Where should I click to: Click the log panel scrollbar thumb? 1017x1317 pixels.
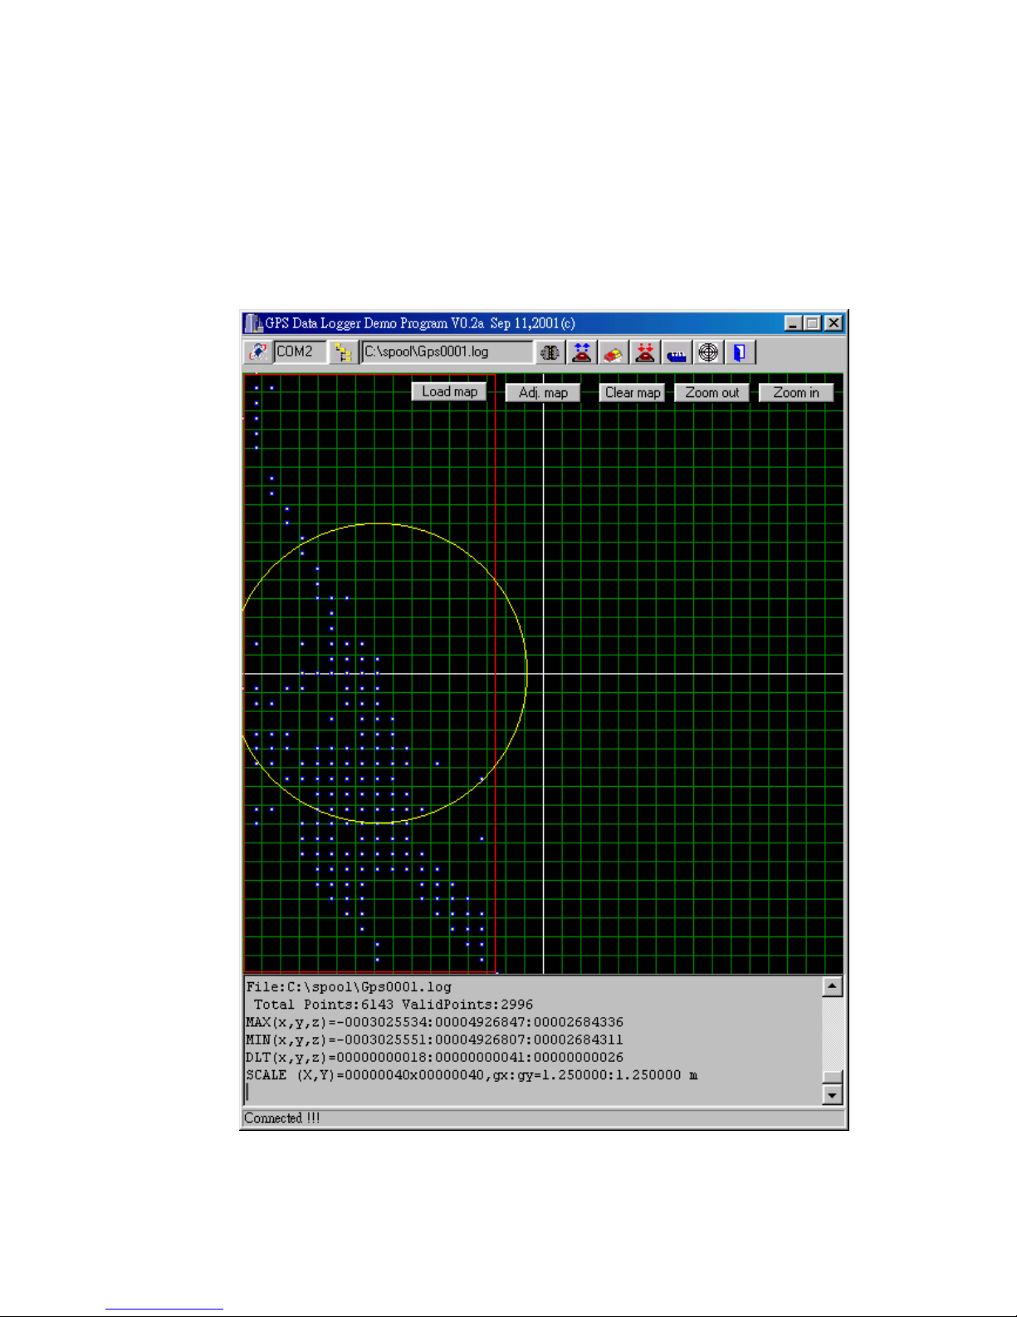coord(832,1077)
